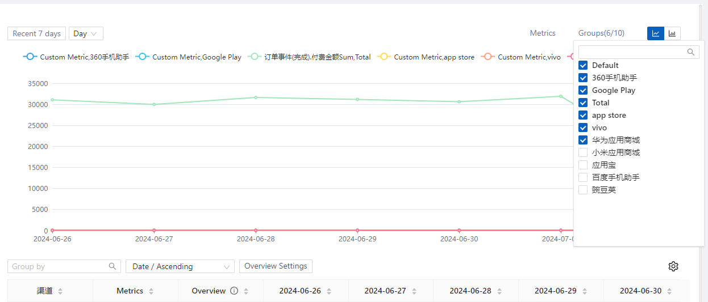Sort by 渠道 column arrows
Screen dimensions: 708x302
click(60, 291)
